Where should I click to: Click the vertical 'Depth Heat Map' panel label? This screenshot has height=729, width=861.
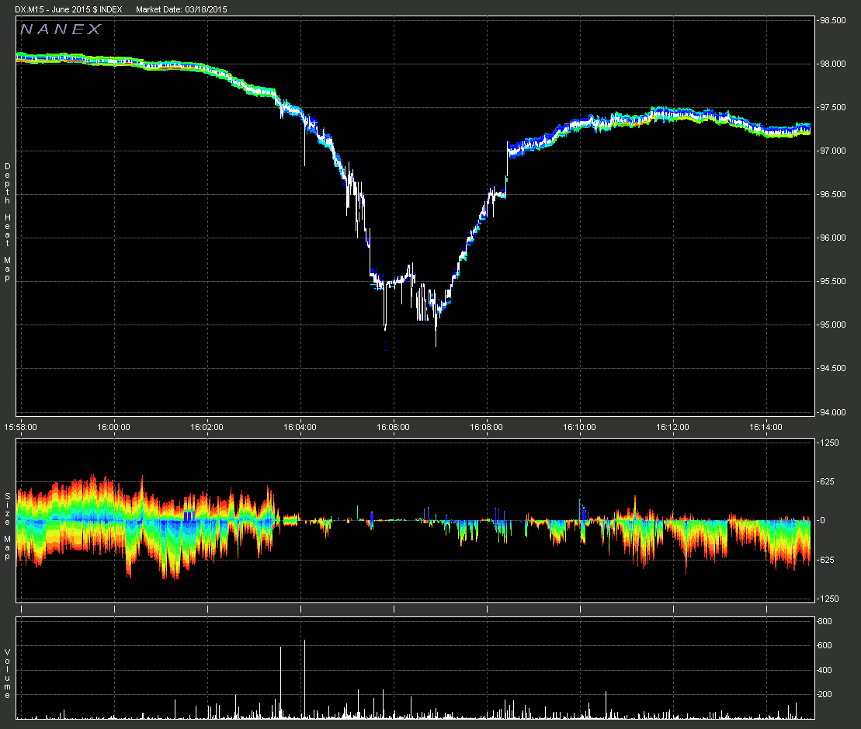(x=8, y=222)
